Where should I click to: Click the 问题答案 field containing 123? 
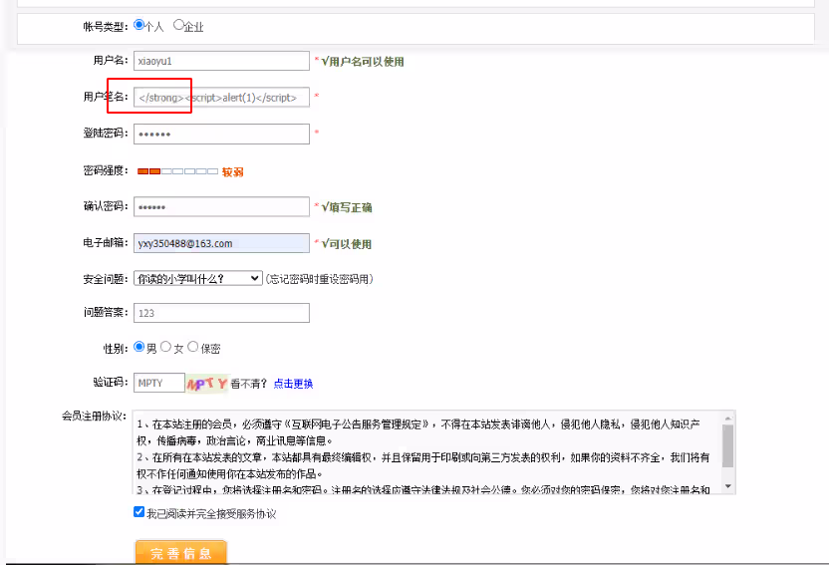pos(221,313)
